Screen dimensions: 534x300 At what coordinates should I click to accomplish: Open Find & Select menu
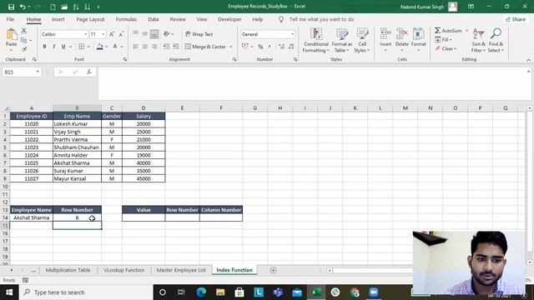(x=496, y=41)
